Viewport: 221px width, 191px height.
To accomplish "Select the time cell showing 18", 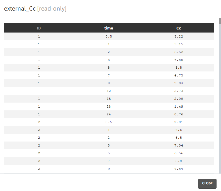I will (x=109, y=106).
